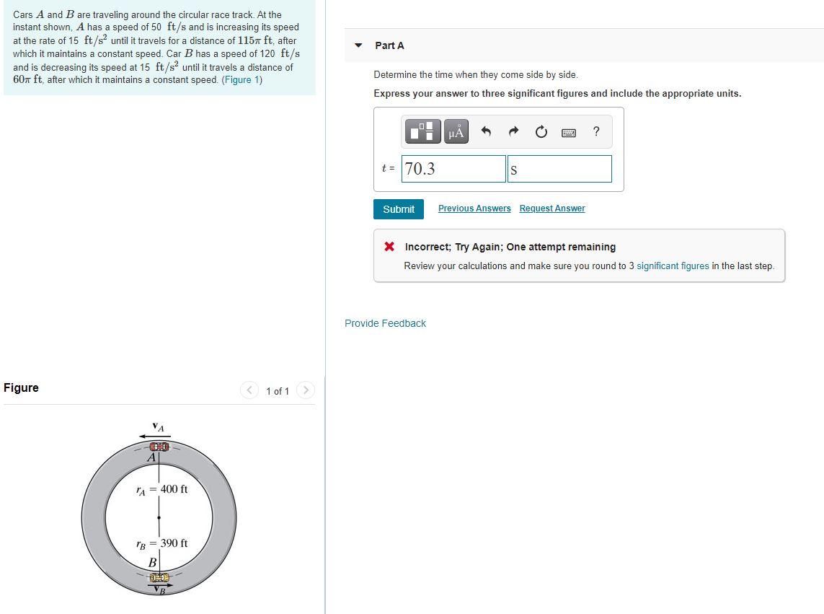Screen dimensions: 824x614
Task: Click Request Answer
Action: pos(551,208)
